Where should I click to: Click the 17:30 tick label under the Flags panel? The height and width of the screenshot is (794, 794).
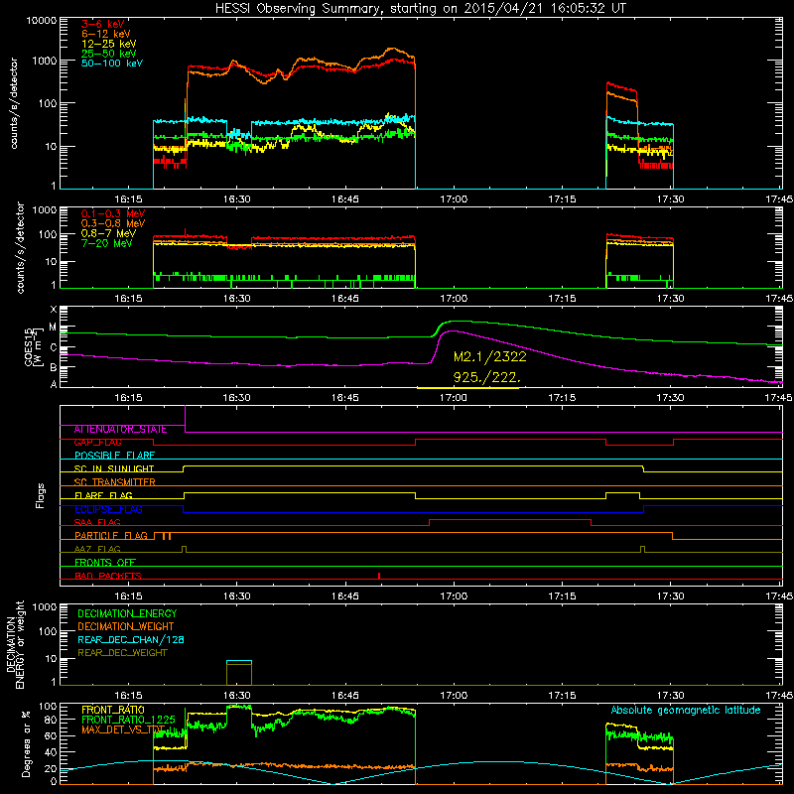click(671, 596)
